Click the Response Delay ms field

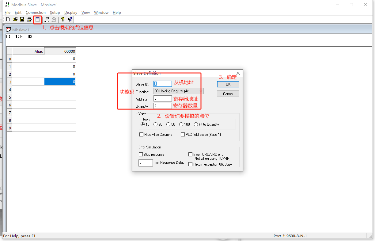point(146,163)
